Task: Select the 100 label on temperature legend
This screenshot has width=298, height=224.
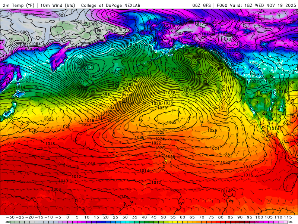Action: coord(259,217)
